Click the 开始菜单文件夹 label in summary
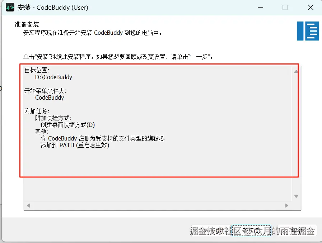322x243 pixels. pyautogui.click(x=45, y=91)
